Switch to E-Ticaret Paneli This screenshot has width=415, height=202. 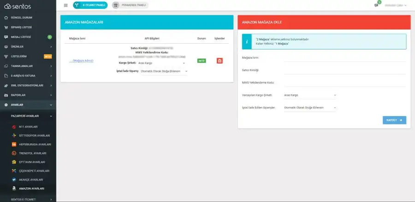90,5
